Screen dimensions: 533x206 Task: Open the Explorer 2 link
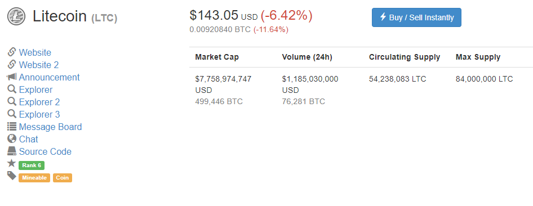[x=39, y=102]
